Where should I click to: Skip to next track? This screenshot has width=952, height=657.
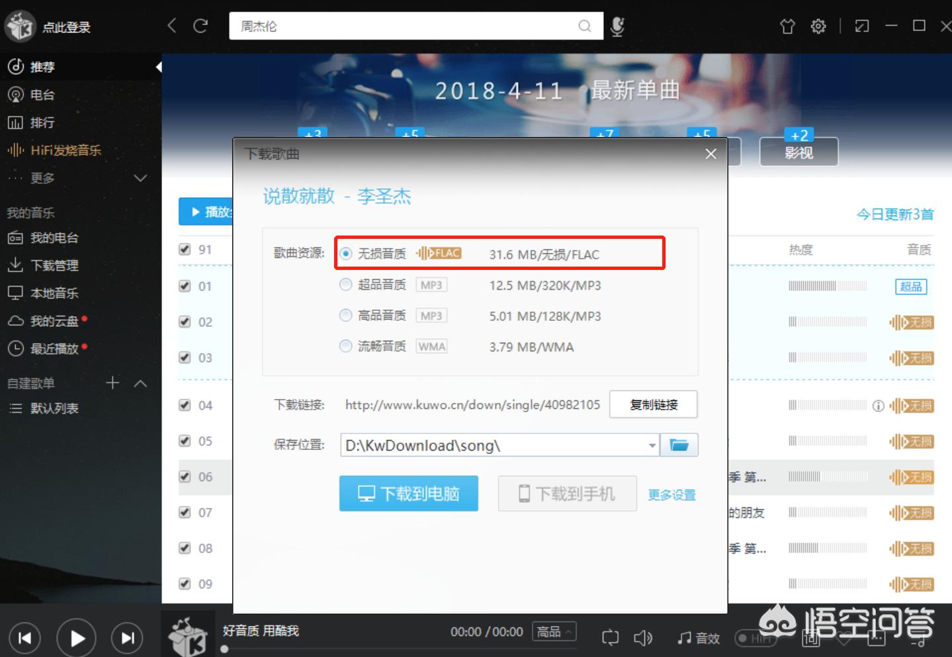127,638
